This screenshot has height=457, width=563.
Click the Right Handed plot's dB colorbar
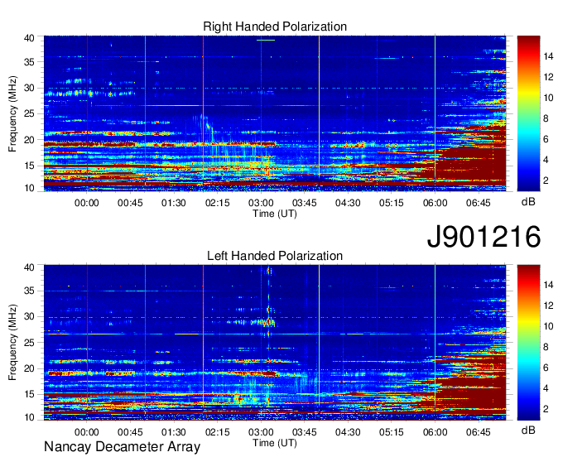tap(528, 113)
